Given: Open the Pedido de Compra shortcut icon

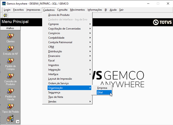Looking at the screenshot, I should 10,61.
